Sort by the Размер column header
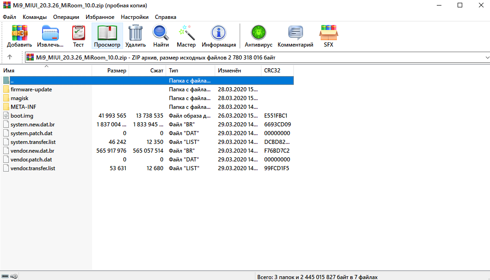The height and width of the screenshot is (280, 490). (x=111, y=71)
